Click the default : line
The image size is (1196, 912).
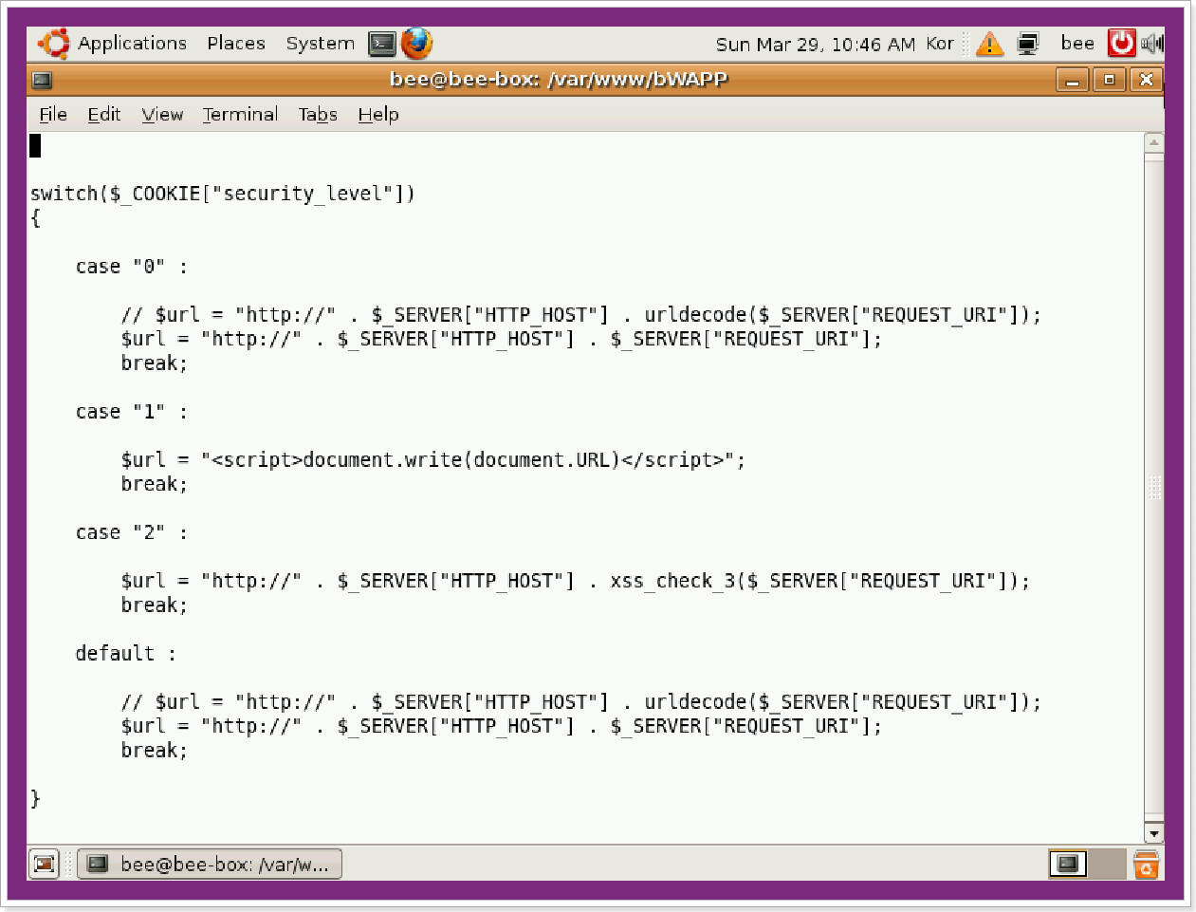coord(126,653)
